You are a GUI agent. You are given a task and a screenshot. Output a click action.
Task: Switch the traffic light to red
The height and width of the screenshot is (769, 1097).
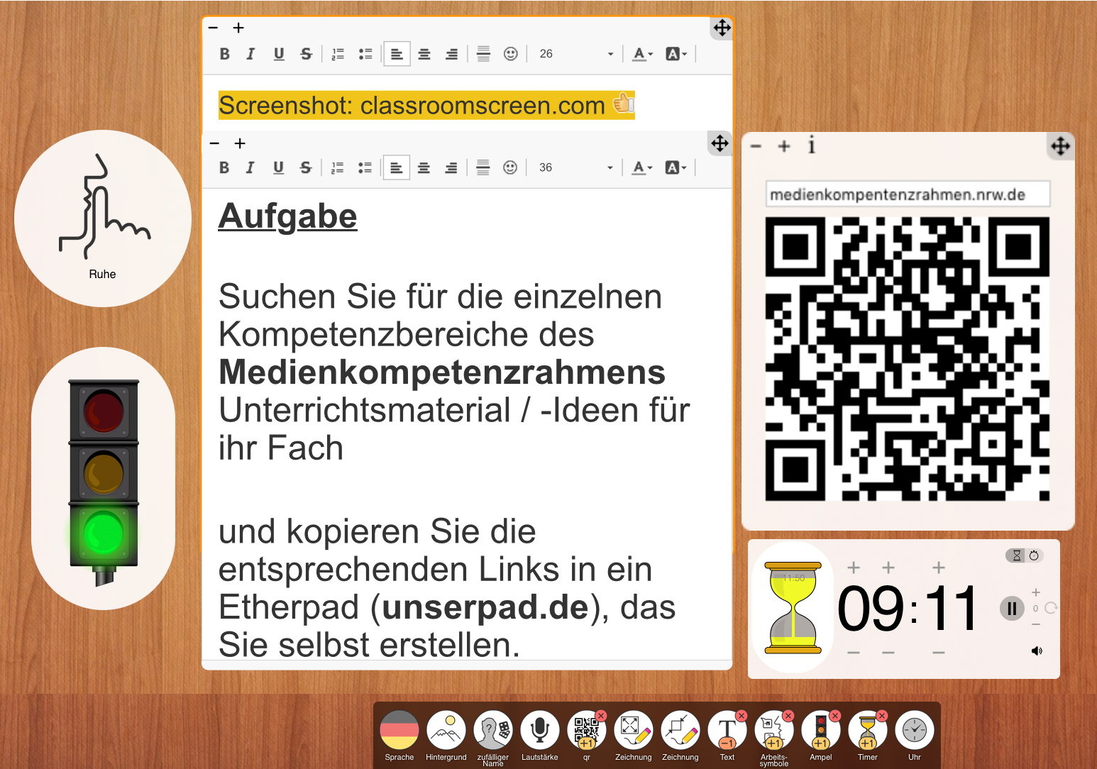click(x=104, y=411)
